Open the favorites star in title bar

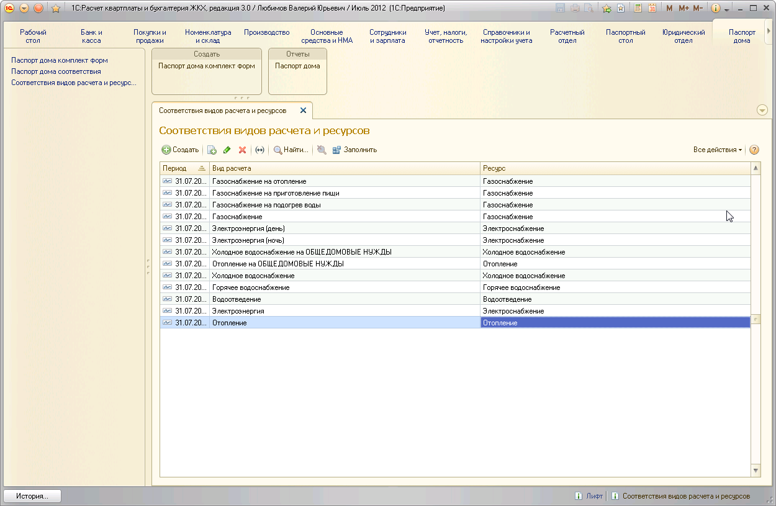pos(55,8)
